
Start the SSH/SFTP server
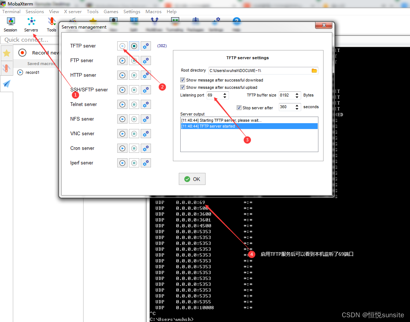coord(122,90)
